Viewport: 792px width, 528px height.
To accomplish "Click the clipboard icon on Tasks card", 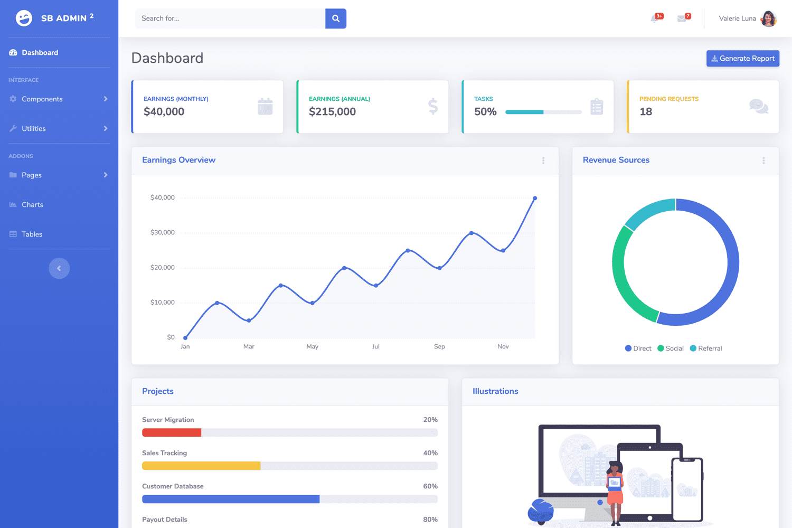I will pyautogui.click(x=597, y=107).
